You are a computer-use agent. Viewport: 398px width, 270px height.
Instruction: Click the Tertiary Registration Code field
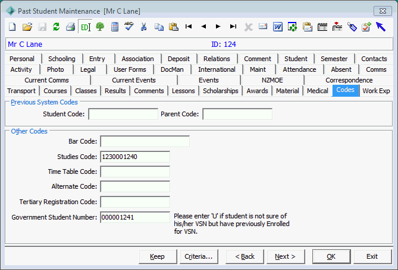pos(135,202)
